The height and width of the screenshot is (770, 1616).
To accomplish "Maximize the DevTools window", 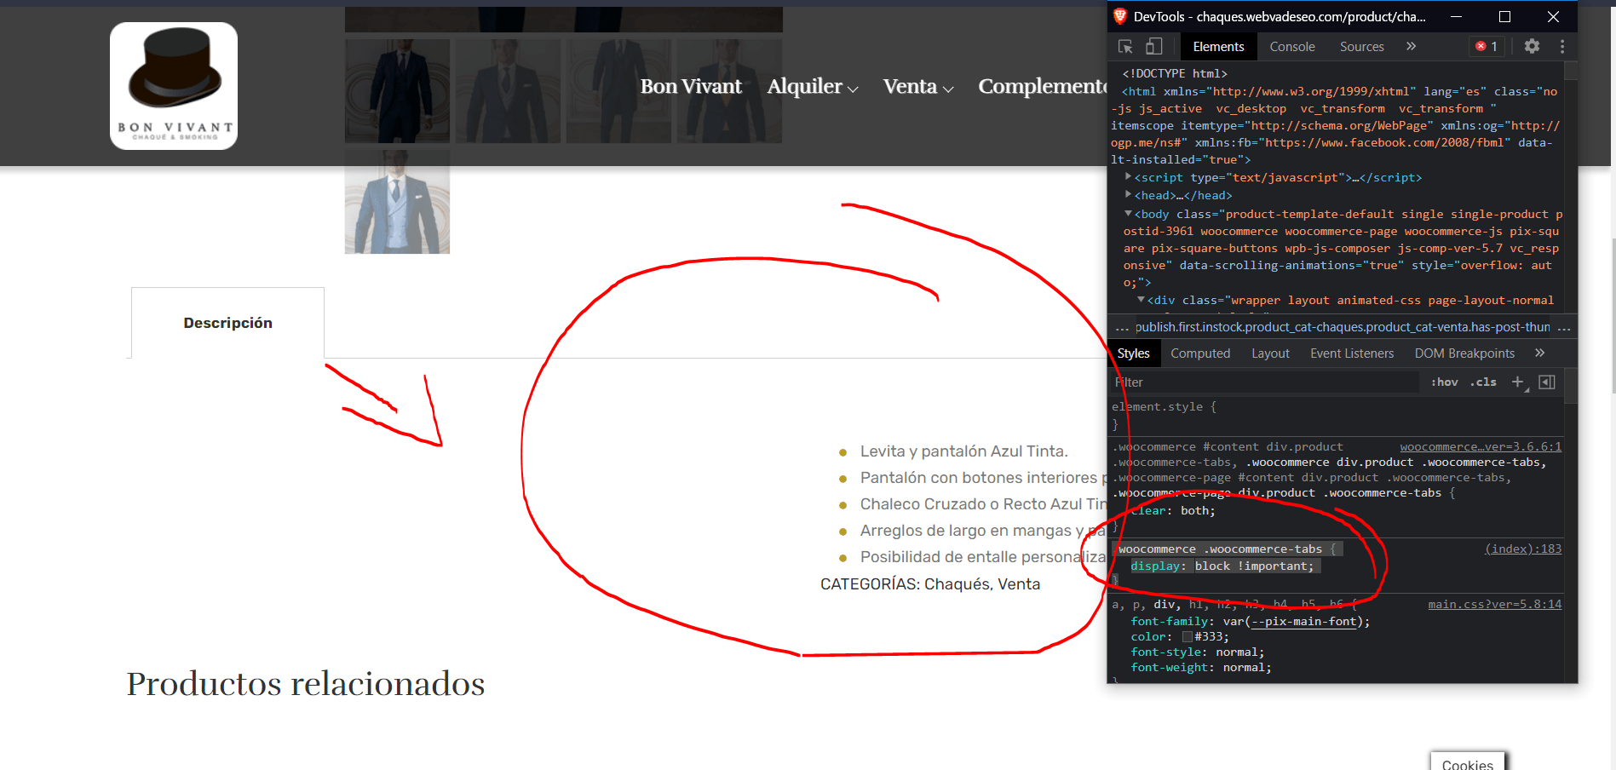I will tap(1504, 17).
